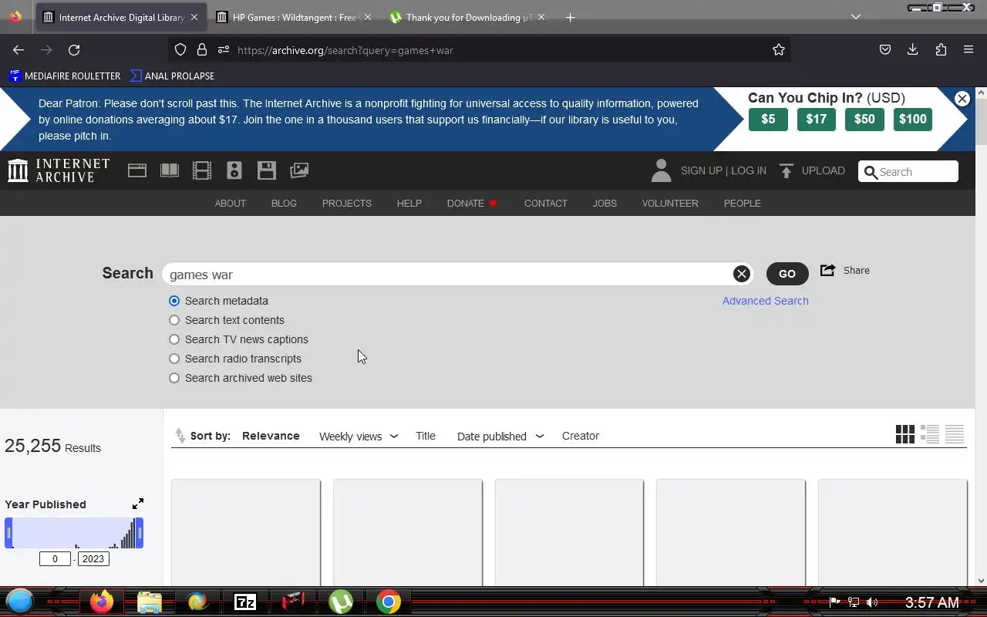Viewport: 987px width, 617px height.
Task: Open Firefox downloads panel
Action: coord(913,49)
